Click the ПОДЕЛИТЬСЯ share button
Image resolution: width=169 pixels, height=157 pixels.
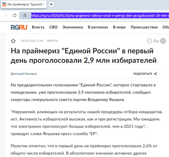pos(145,74)
